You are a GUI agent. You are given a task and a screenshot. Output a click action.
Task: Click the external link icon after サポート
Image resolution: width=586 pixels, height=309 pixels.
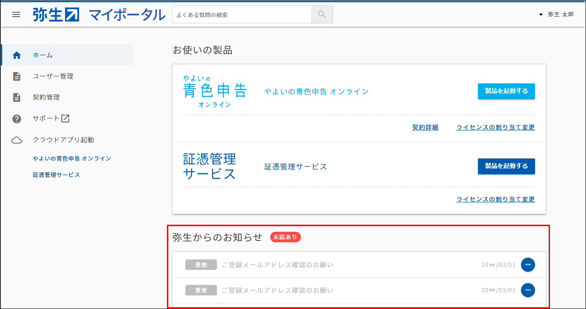(x=65, y=118)
